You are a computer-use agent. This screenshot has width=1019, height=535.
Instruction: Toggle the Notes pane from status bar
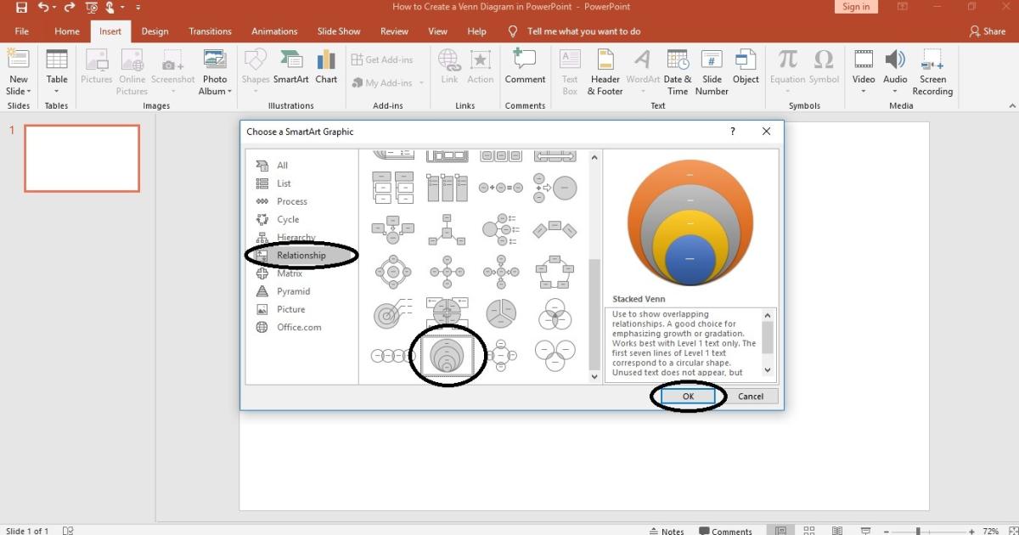tap(667, 530)
